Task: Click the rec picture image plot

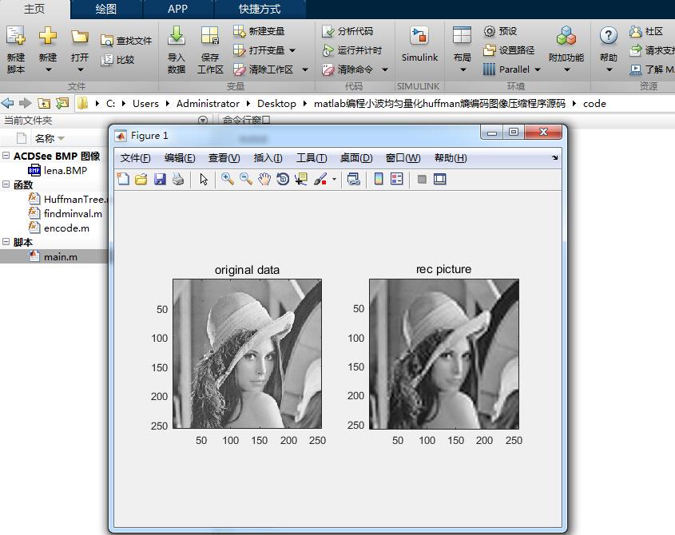Action: coord(444,354)
